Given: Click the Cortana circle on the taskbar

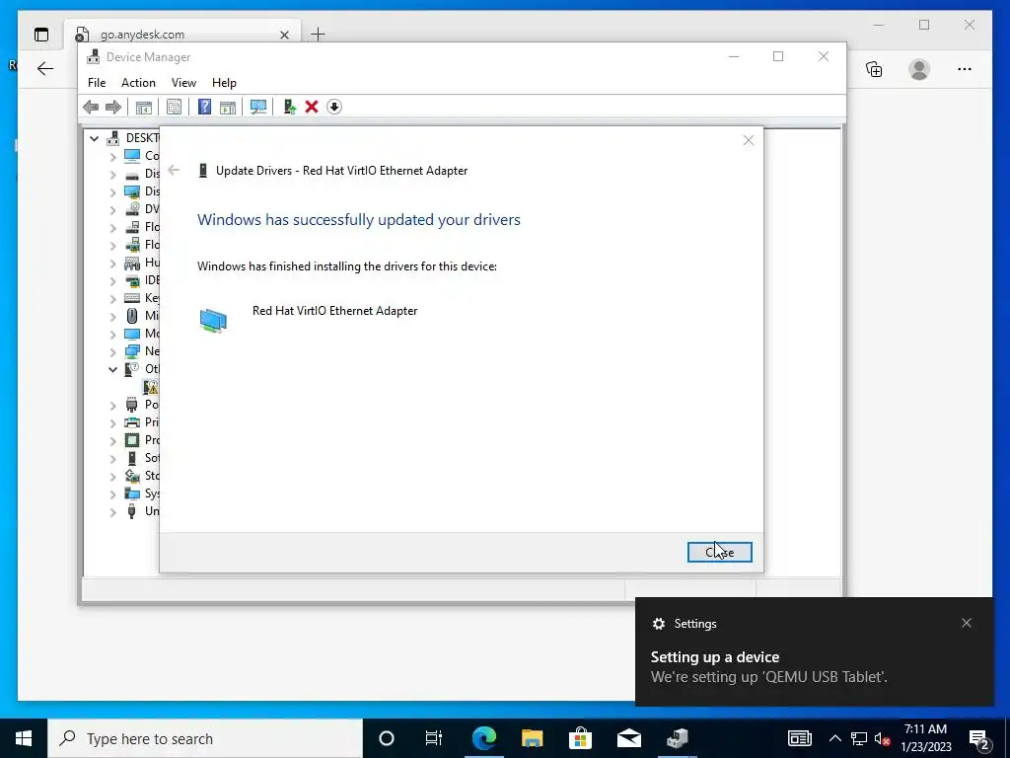Looking at the screenshot, I should [387, 738].
